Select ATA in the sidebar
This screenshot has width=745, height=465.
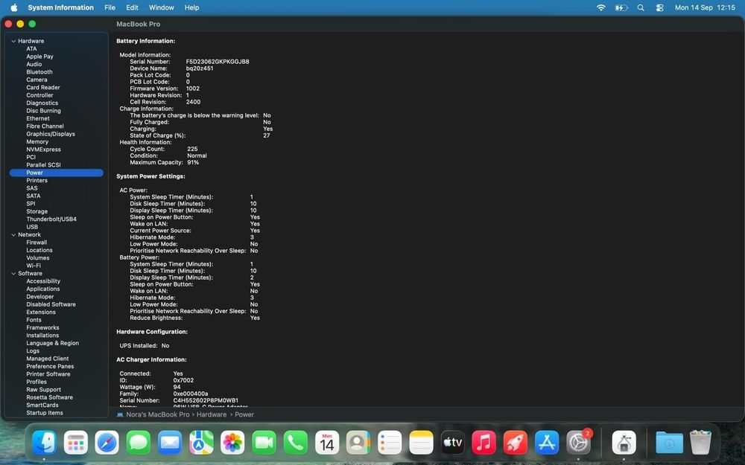tap(31, 49)
